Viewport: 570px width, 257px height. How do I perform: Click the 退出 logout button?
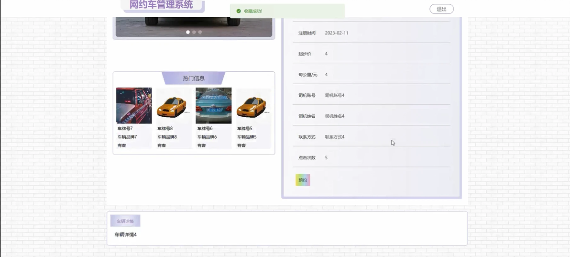click(441, 9)
